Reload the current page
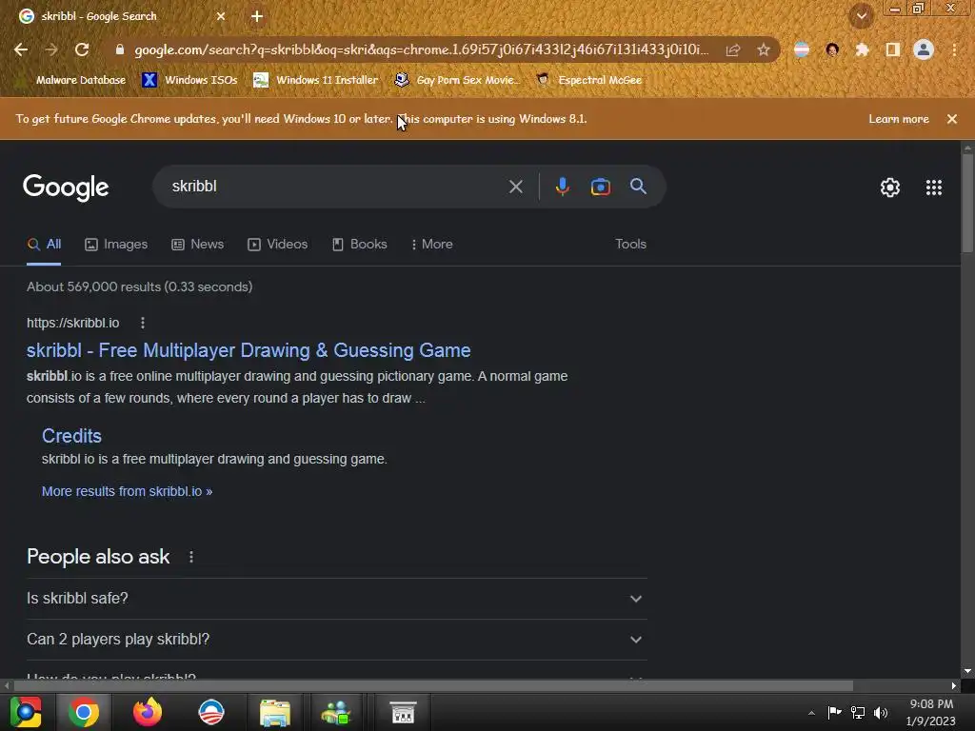975x731 pixels. pyautogui.click(x=82, y=49)
